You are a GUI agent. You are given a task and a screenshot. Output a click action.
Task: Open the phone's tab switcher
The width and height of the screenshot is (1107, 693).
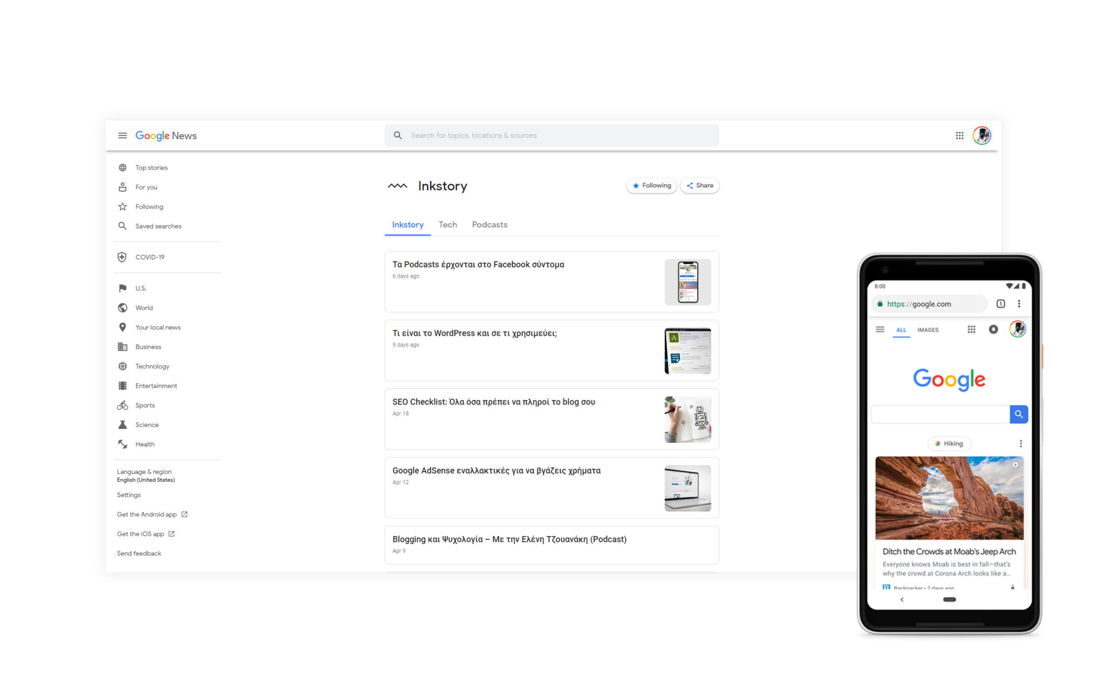1001,304
